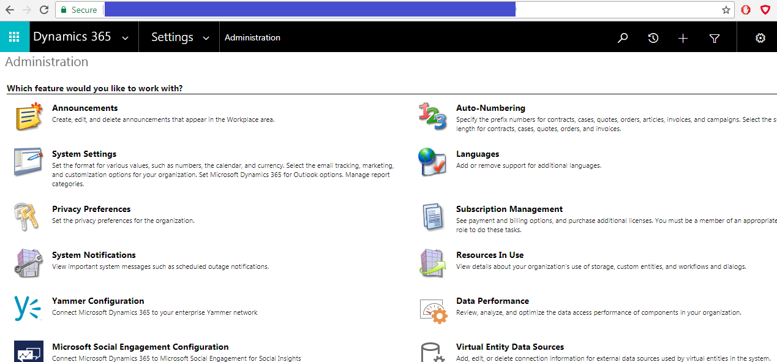Expand the Dynamics 365 dropdown chevron
The image size is (777, 362).
[126, 38]
